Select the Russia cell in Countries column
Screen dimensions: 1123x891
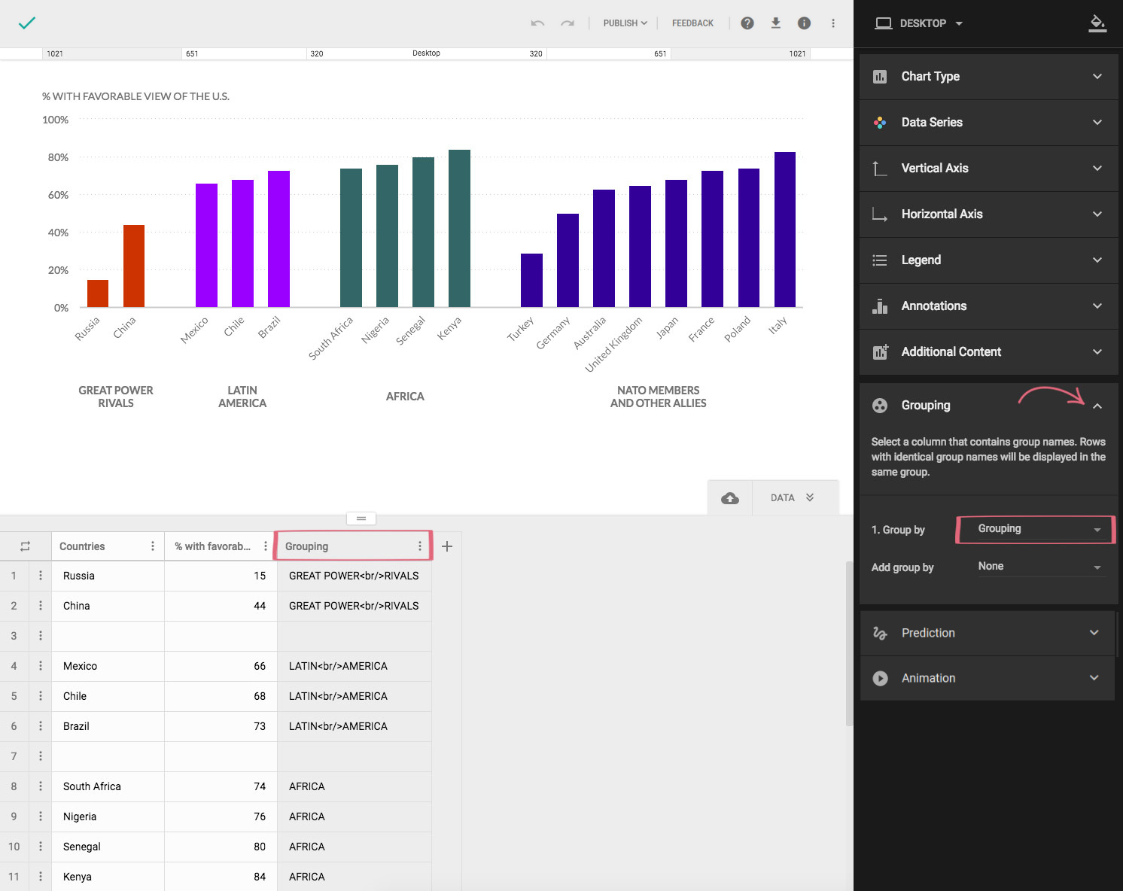point(108,576)
